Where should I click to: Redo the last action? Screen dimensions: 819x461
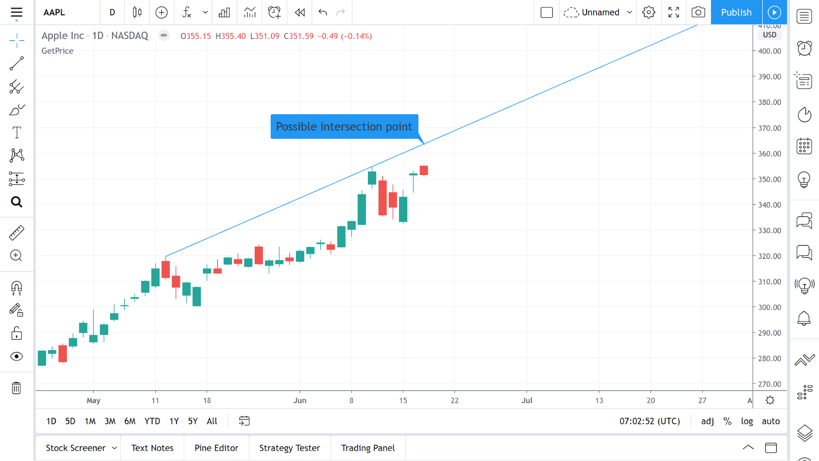pyautogui.click(x=340, y=12)
